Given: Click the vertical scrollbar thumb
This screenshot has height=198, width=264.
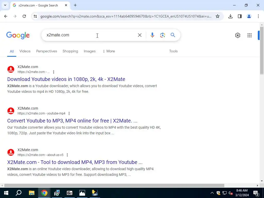Looking at the screenshot, I should pos(262,51).
